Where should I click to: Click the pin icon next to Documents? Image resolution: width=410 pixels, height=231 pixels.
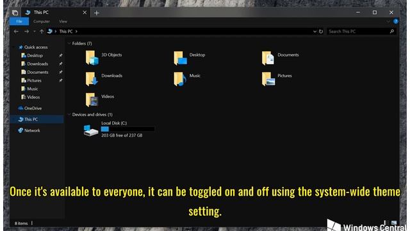(x=60, y=72)
